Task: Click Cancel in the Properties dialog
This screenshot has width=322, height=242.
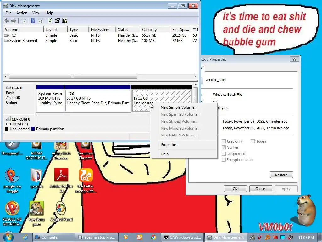Action: point(261,189)
